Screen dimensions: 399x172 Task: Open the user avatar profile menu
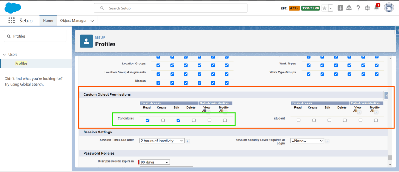click(389, 8)
